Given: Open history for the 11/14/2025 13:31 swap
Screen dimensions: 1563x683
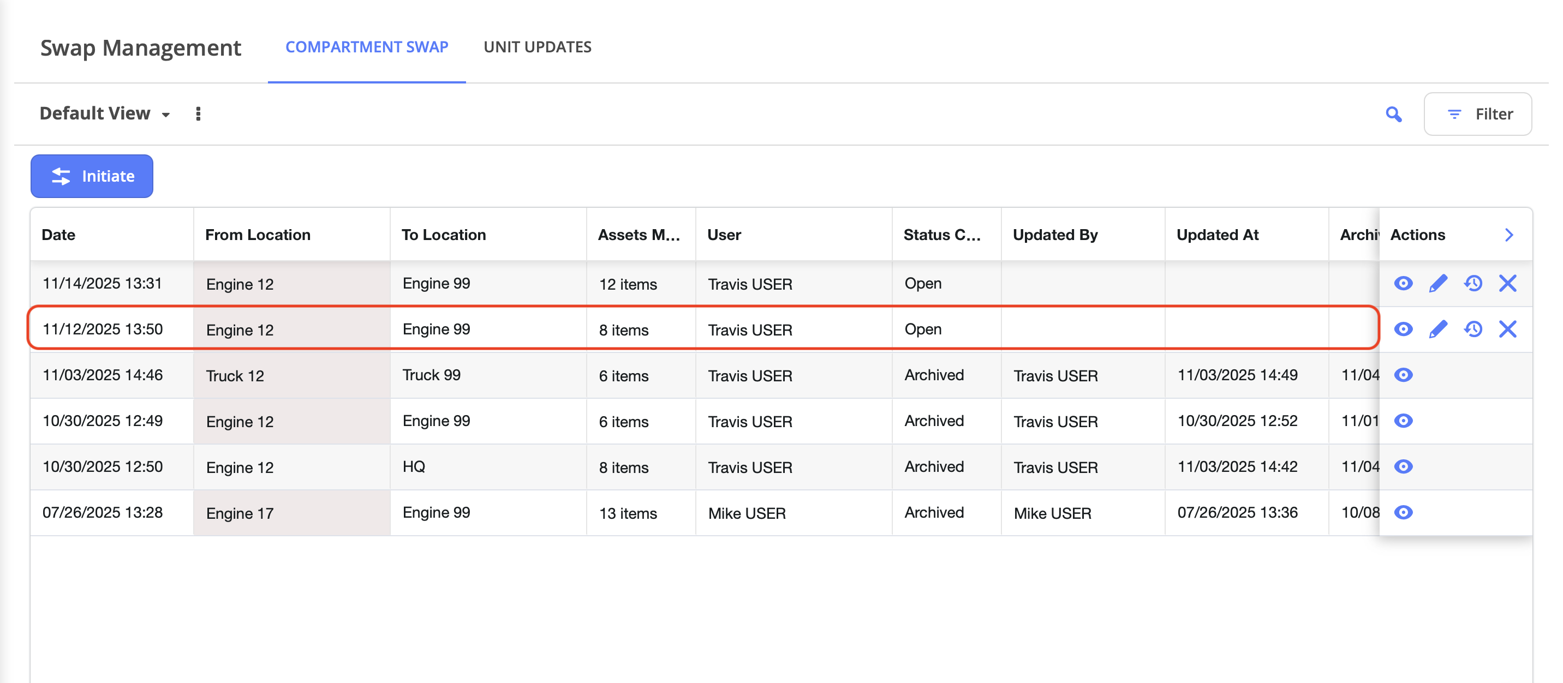Looking at the screenshot, I should [x=1472, y=283].
